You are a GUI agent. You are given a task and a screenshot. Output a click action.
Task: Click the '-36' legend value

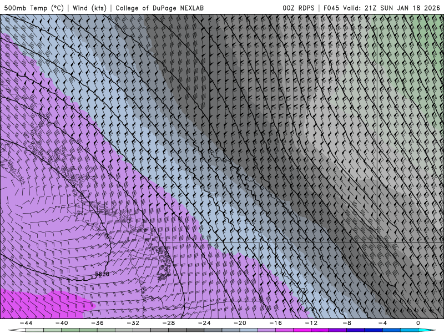click(98, 323)
